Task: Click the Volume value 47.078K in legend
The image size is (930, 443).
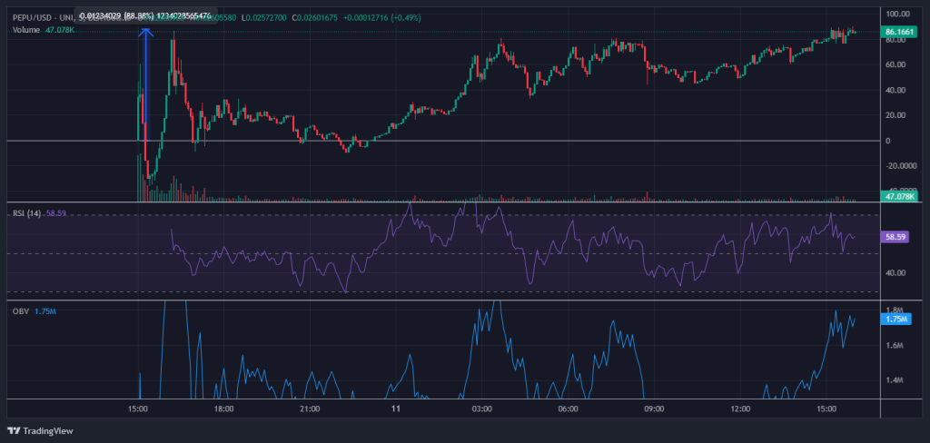Action: point(60,30)
